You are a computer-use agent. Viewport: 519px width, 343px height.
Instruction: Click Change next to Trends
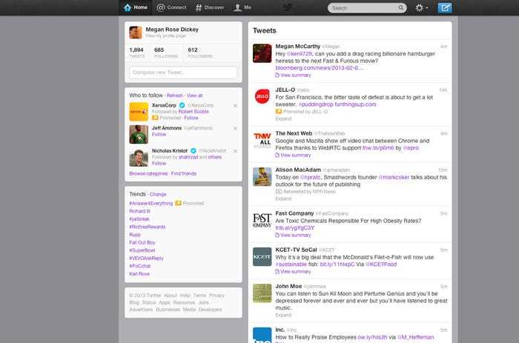(x=158, y=195)
